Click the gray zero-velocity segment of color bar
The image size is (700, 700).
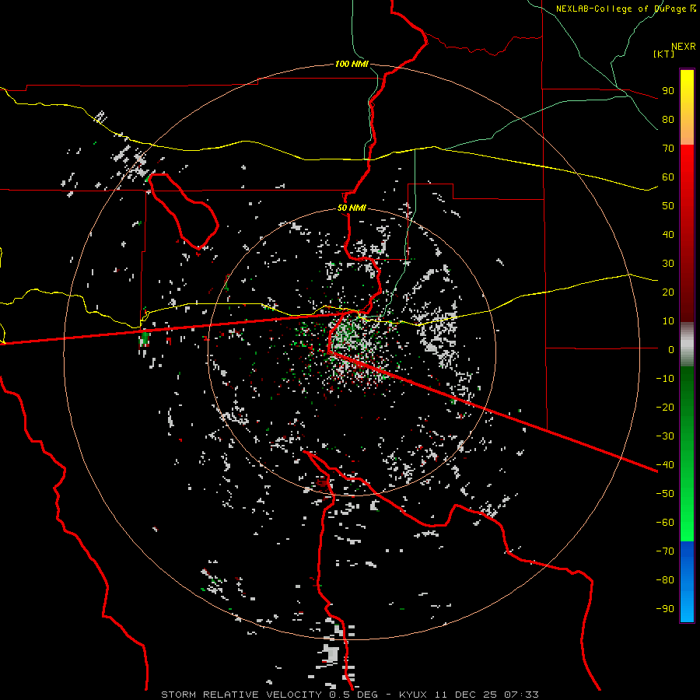pyautogui.click(x=687, y=345)
